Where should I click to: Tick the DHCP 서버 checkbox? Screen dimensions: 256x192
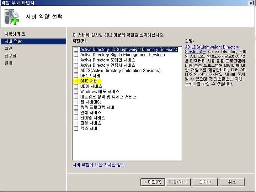[76, 76]
